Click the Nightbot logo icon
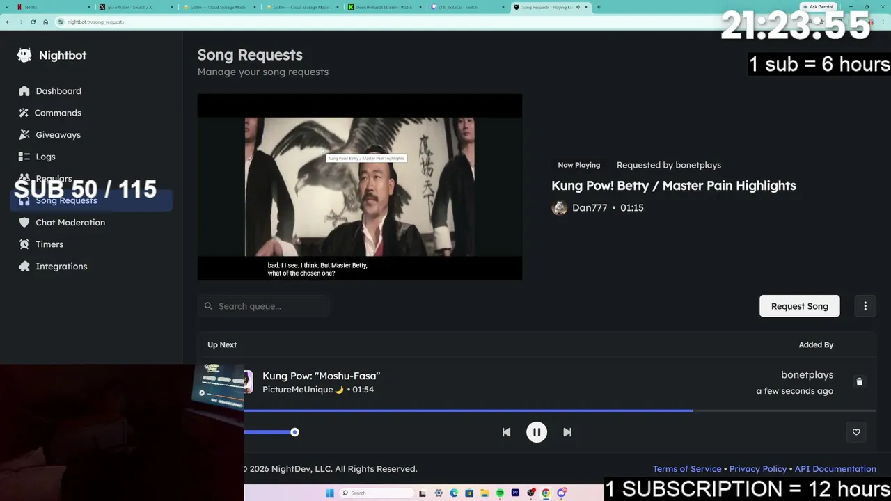The image size is (891, 501). (24, 56)
